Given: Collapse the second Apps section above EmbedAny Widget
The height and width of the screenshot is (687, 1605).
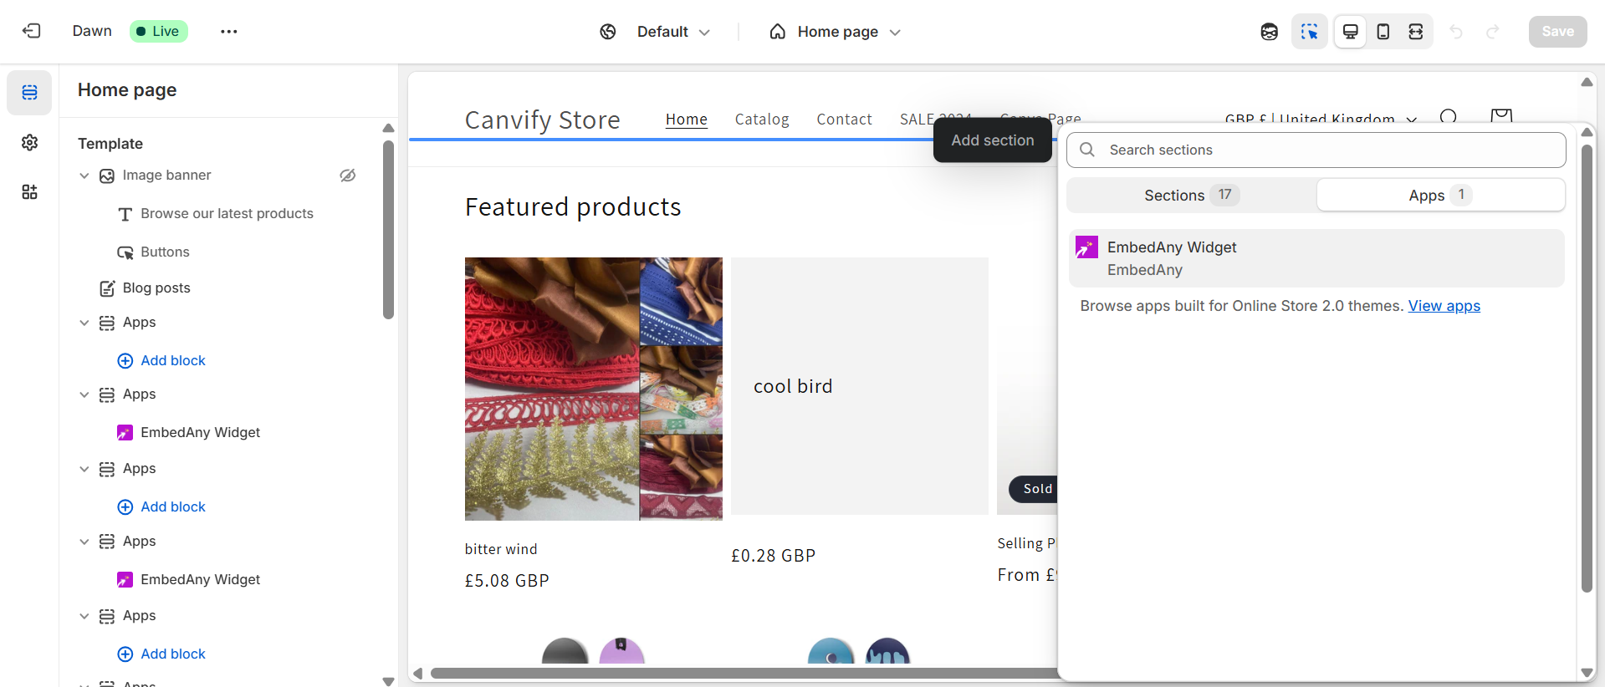Looking at the screenshot, I should pyautogui.click(x=84, y=394).
